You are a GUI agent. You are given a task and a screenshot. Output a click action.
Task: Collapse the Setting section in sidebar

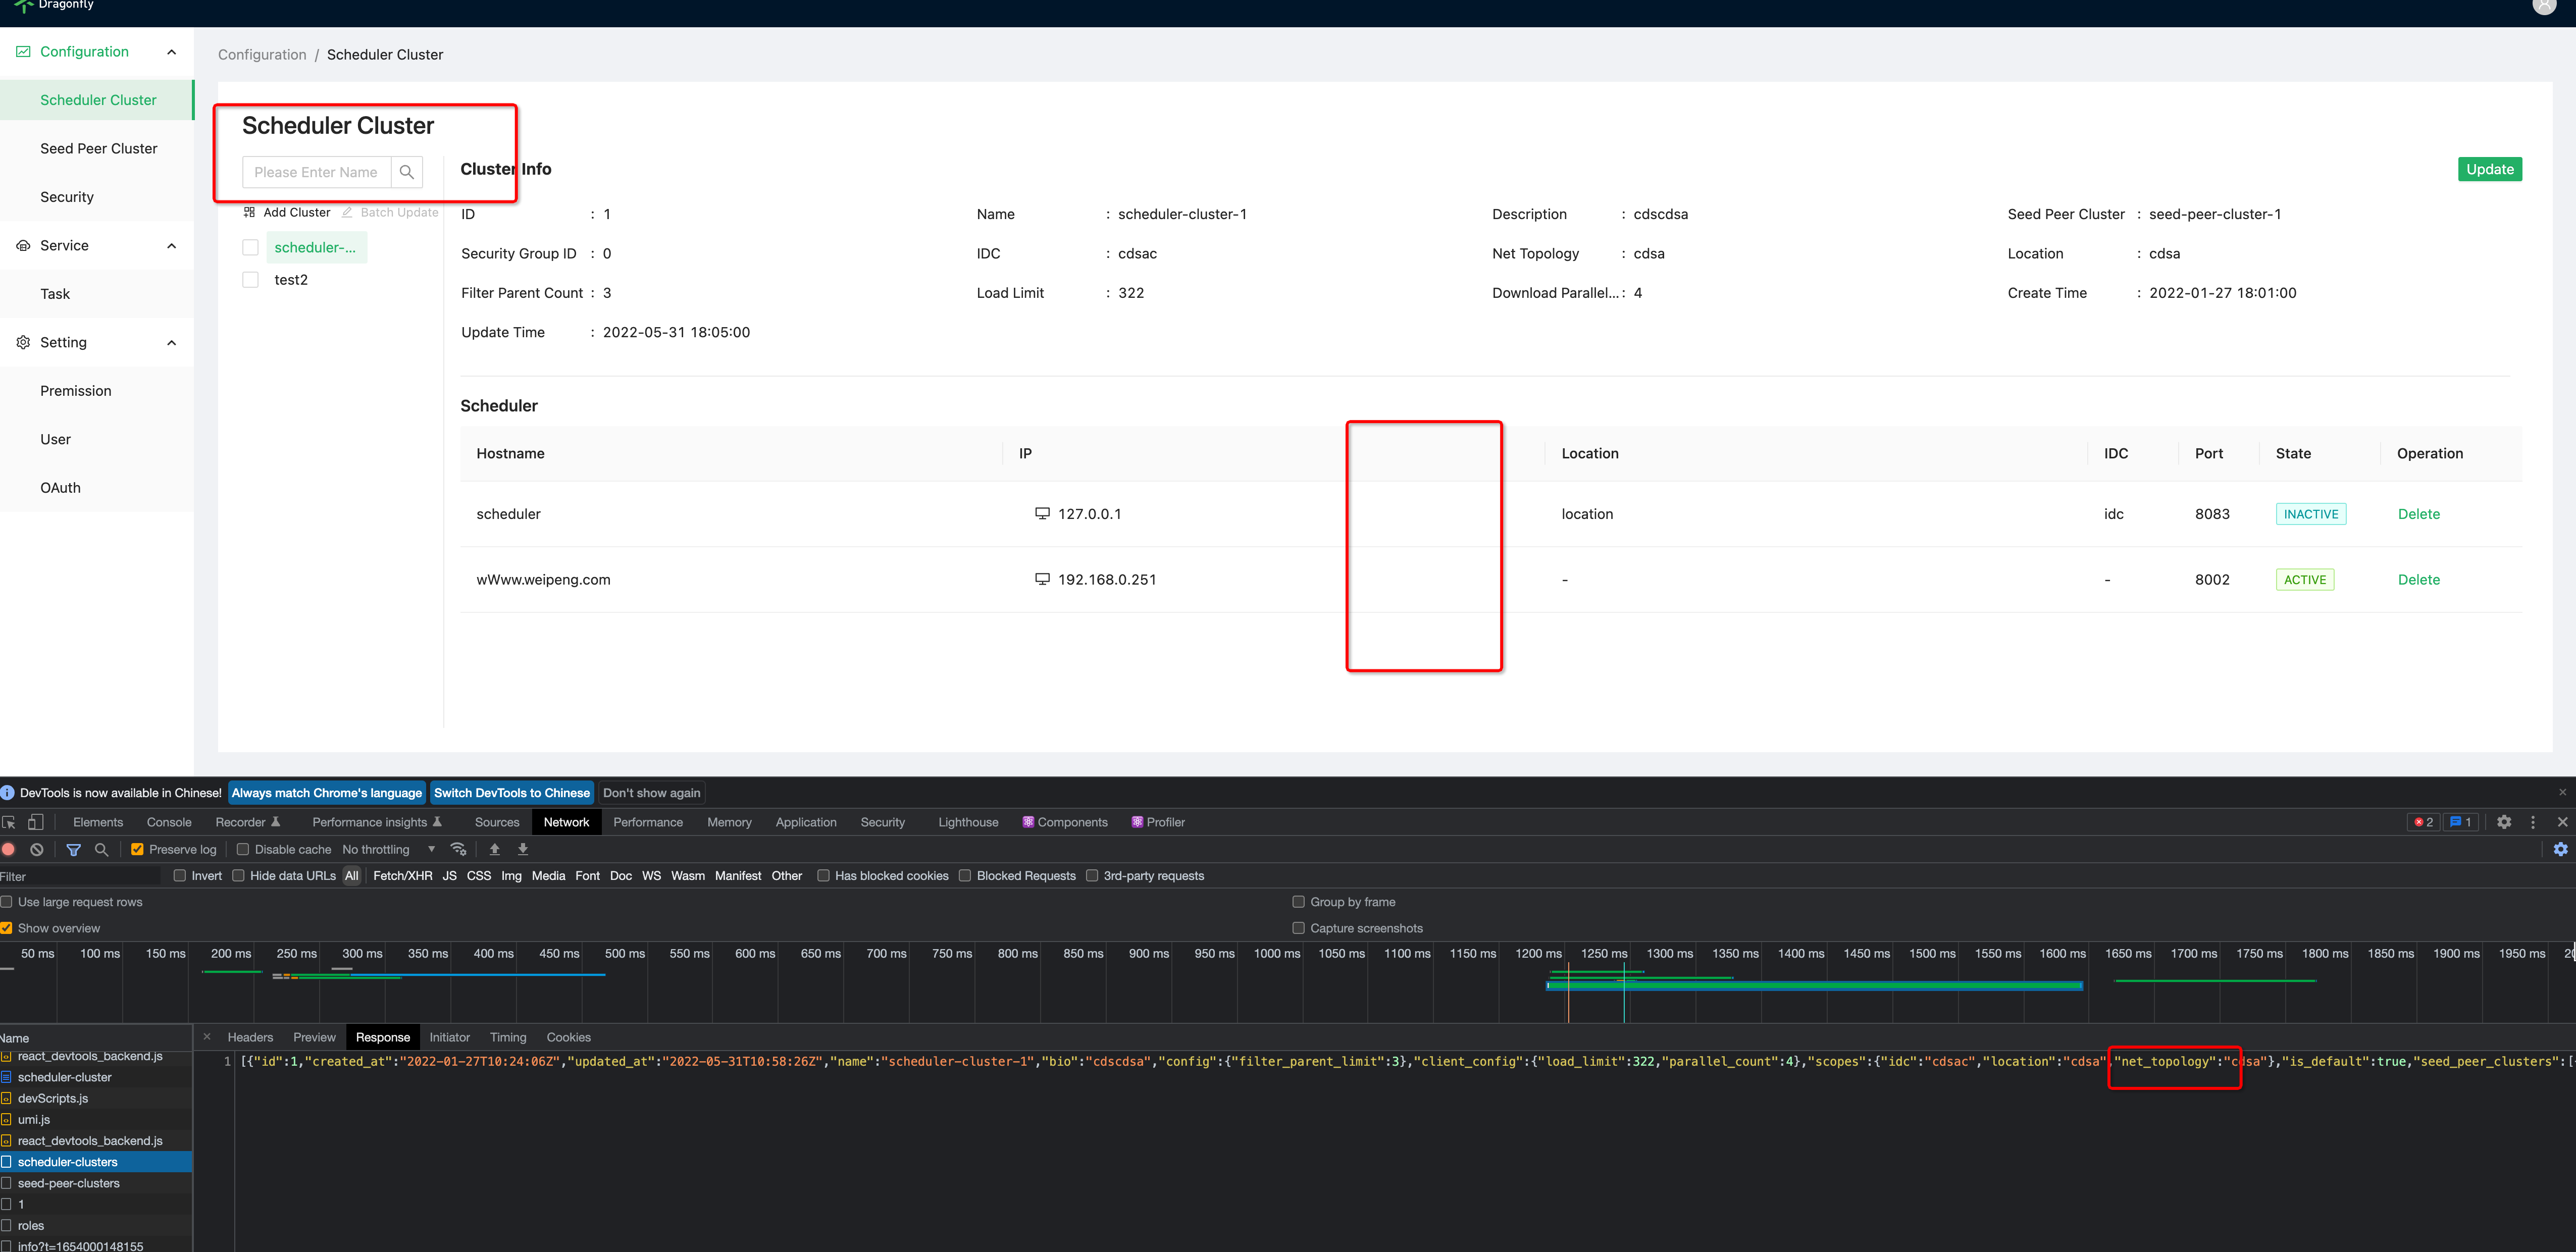click(x=170, y=342)
